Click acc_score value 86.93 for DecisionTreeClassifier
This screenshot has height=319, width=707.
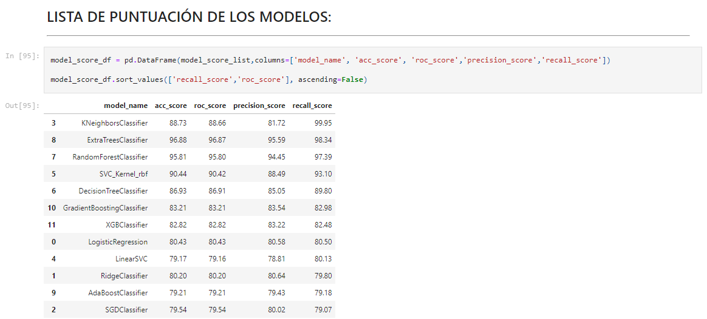tap(178, 191)
